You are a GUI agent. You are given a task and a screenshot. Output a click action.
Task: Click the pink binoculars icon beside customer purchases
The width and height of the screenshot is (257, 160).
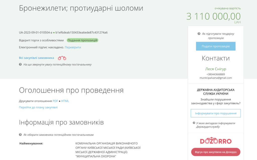(x=62, y=58)
